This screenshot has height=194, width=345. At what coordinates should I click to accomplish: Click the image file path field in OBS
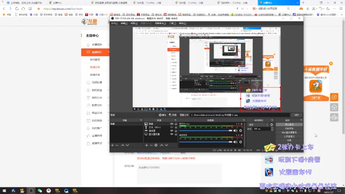[x=240, y=115]
